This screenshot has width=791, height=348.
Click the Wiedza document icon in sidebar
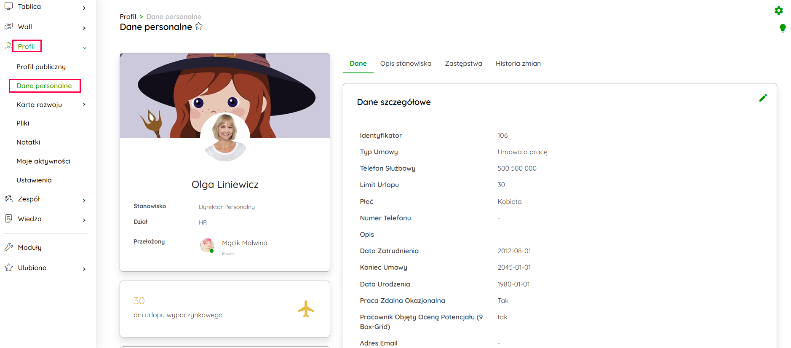(x=8, y=219)
